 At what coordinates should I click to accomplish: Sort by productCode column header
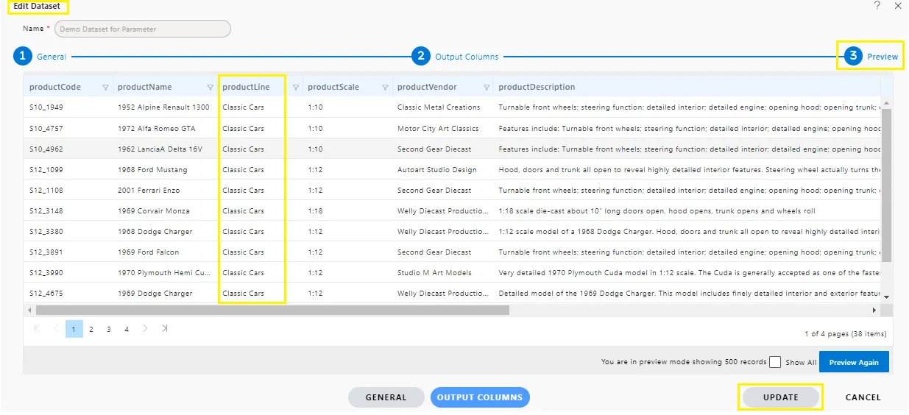55,87
